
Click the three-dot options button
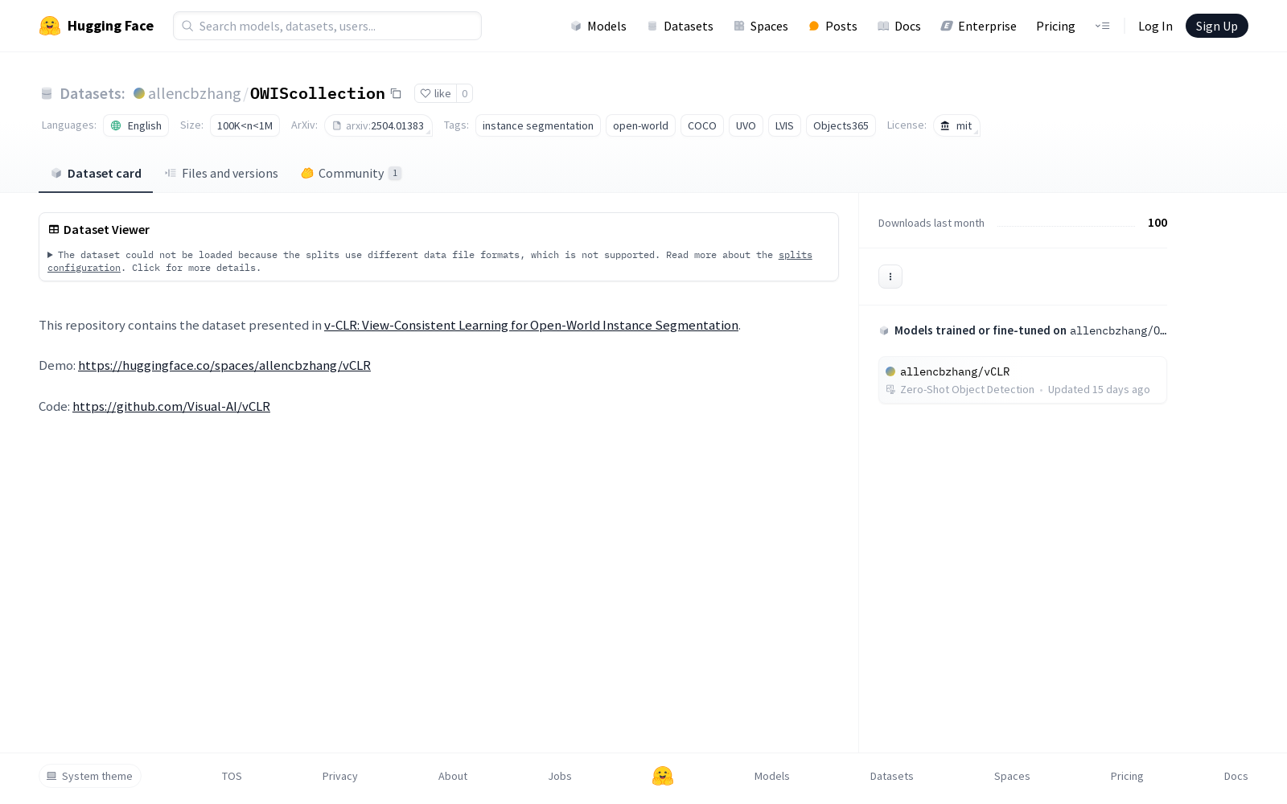tap(890, 277)
